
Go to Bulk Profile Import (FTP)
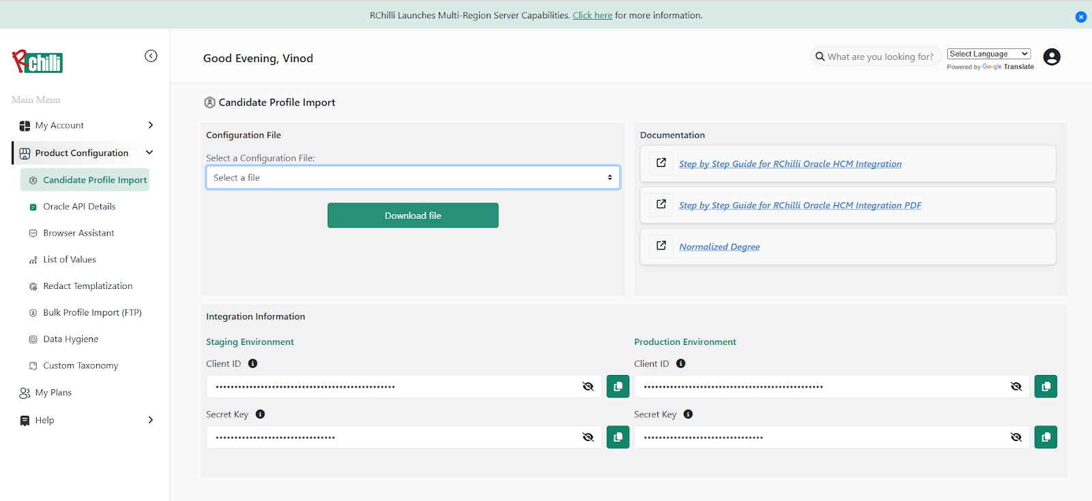[92, 313]
